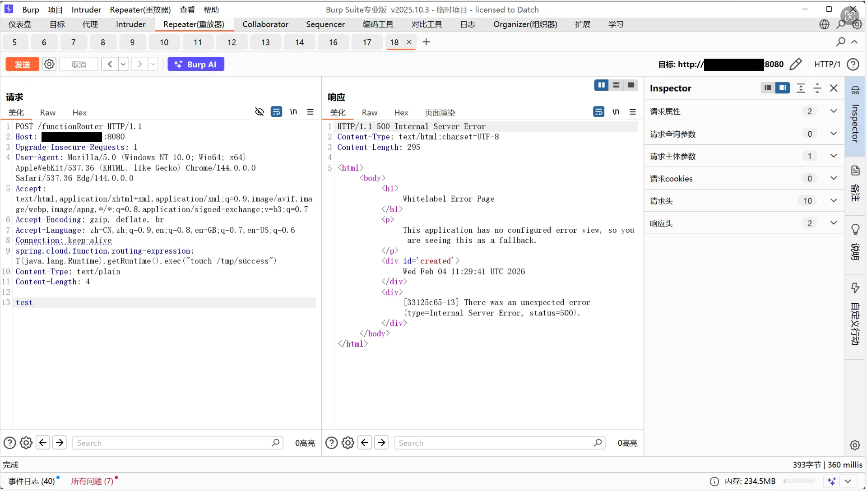Open the previous-history dropdown arrow
Screen dimensions: 867x491
[123, 64]
